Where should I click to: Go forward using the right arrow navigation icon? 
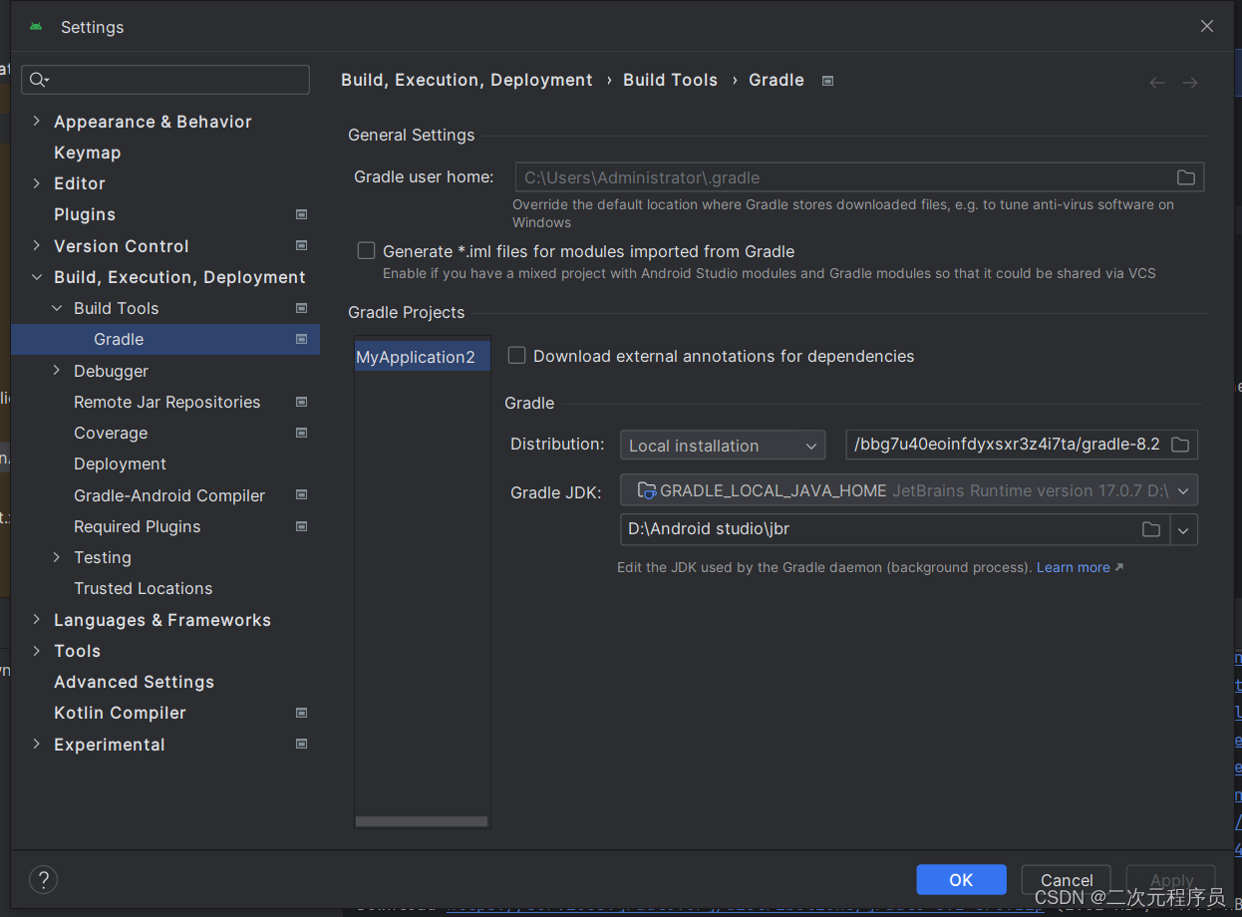pyautogui.click(x=1190, y=83)
